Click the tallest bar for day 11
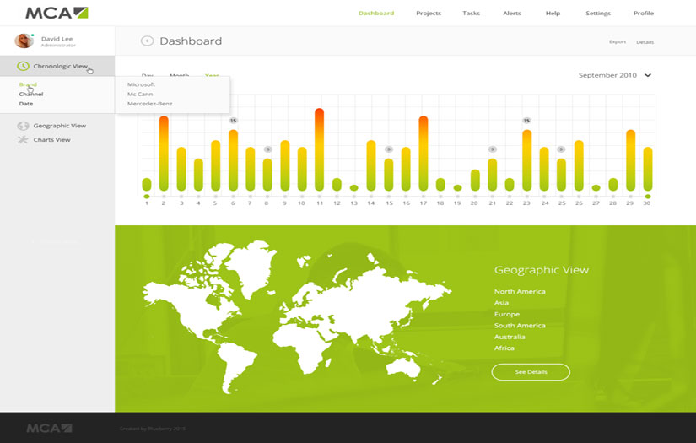This screenshot has width=696, height=443. [319, 149]
